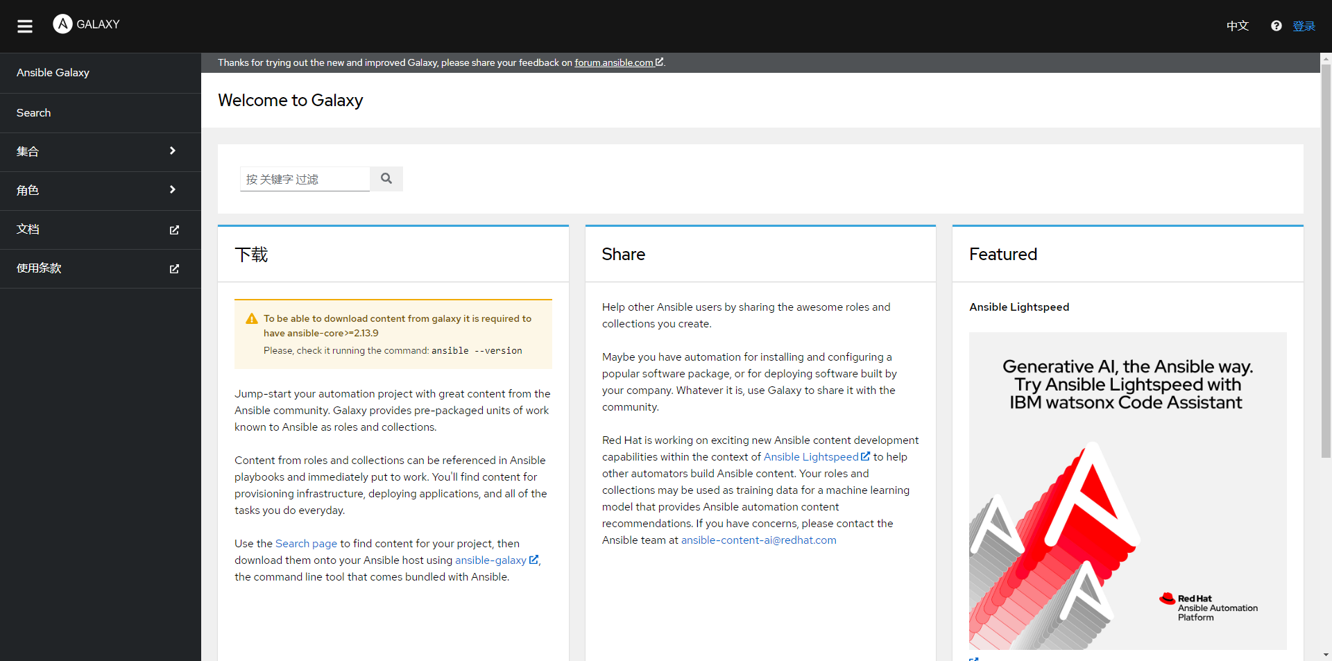Viewport: 1332px width, 661px height.
Task: Open 文档 documentation menu item
Action: 101,230
